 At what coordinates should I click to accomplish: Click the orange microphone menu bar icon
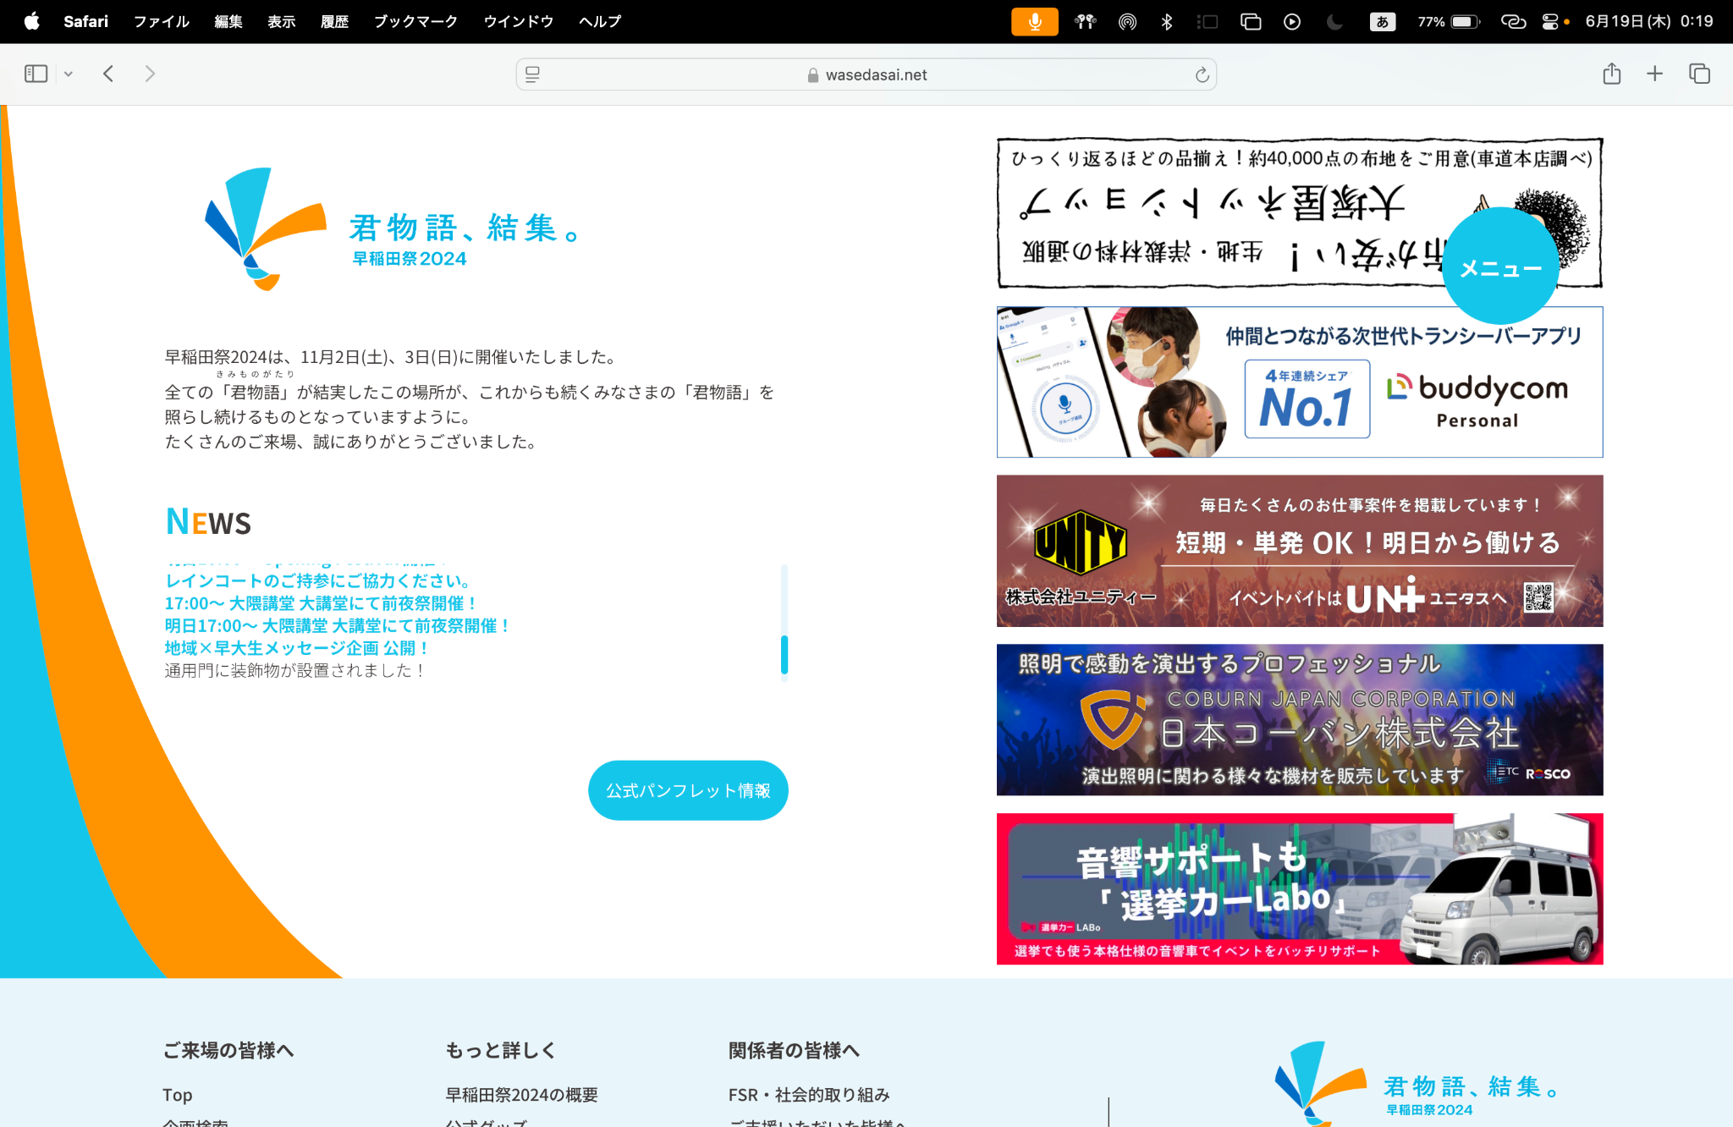click(x=1034, y=22)
